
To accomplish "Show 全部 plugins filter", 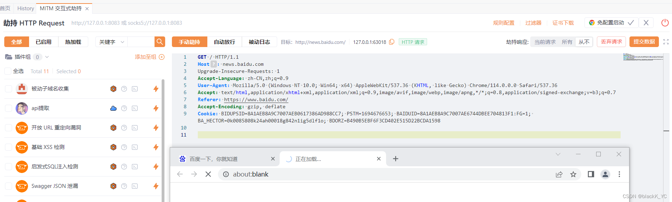I will 17,42.
